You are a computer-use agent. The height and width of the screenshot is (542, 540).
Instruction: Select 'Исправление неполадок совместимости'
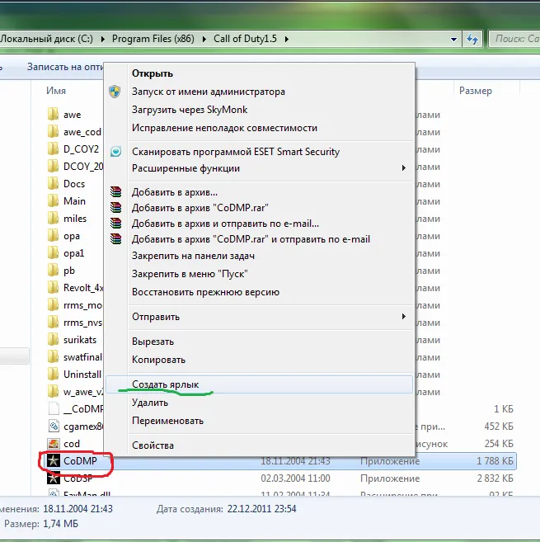(x=259, y=128)
